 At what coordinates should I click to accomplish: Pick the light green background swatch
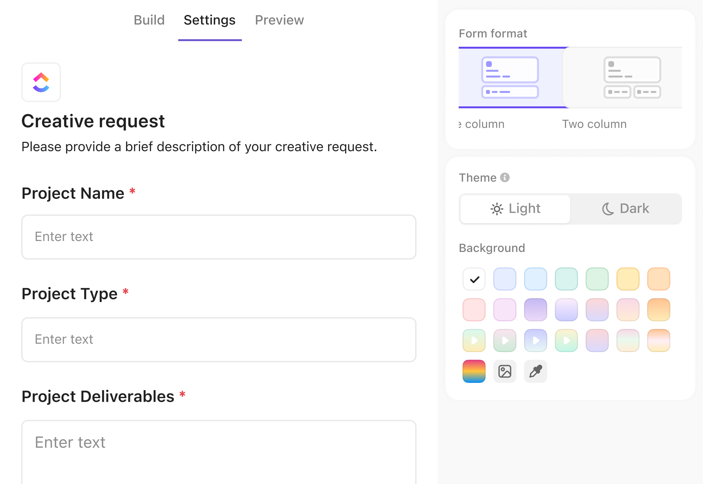[x=597, y=279]
